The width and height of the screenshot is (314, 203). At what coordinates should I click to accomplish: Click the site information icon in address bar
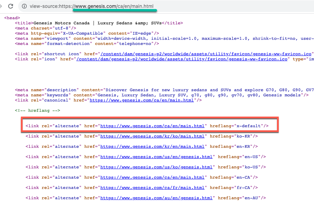24,6
